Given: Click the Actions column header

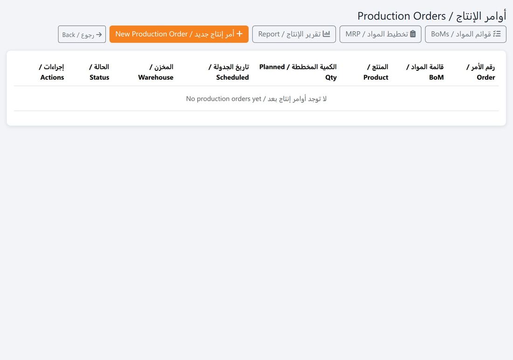Looking at the screenshot, I should point(52,72).
